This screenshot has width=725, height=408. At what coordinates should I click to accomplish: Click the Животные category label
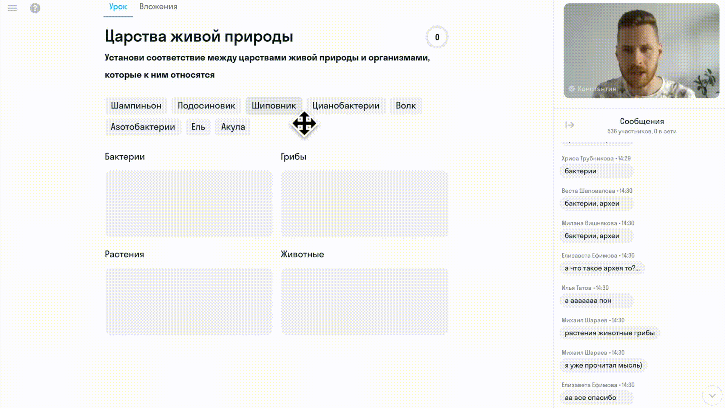point(302,254)
